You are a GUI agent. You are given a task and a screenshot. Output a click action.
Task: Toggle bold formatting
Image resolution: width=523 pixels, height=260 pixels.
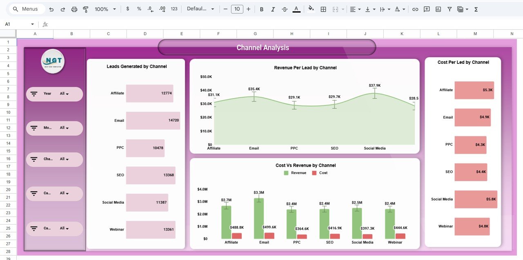click(x=261, y=9)
